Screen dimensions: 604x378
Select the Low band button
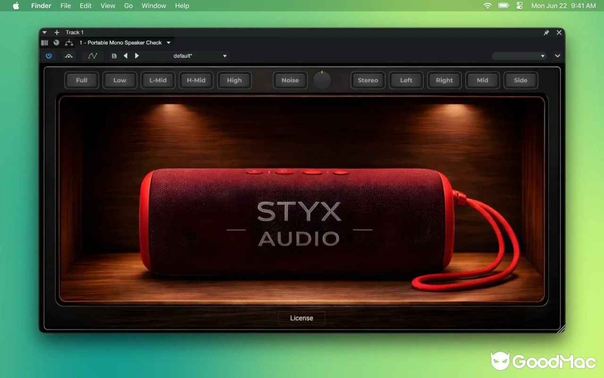coord(120,80)
